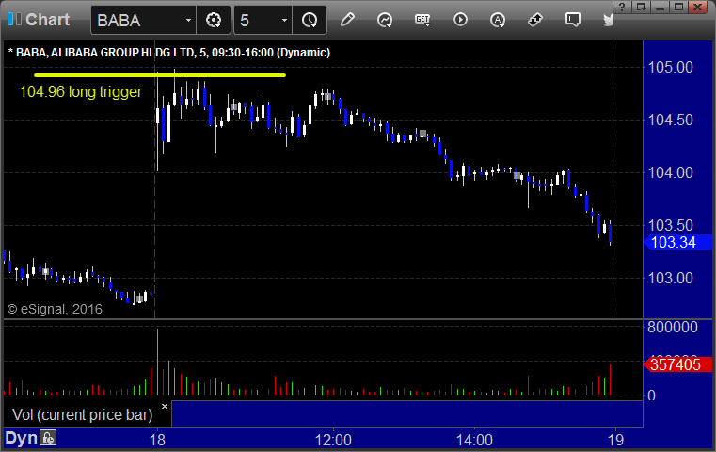Share chart via Twitter bird icon
The image size is (716, 452).
(608, 20)
